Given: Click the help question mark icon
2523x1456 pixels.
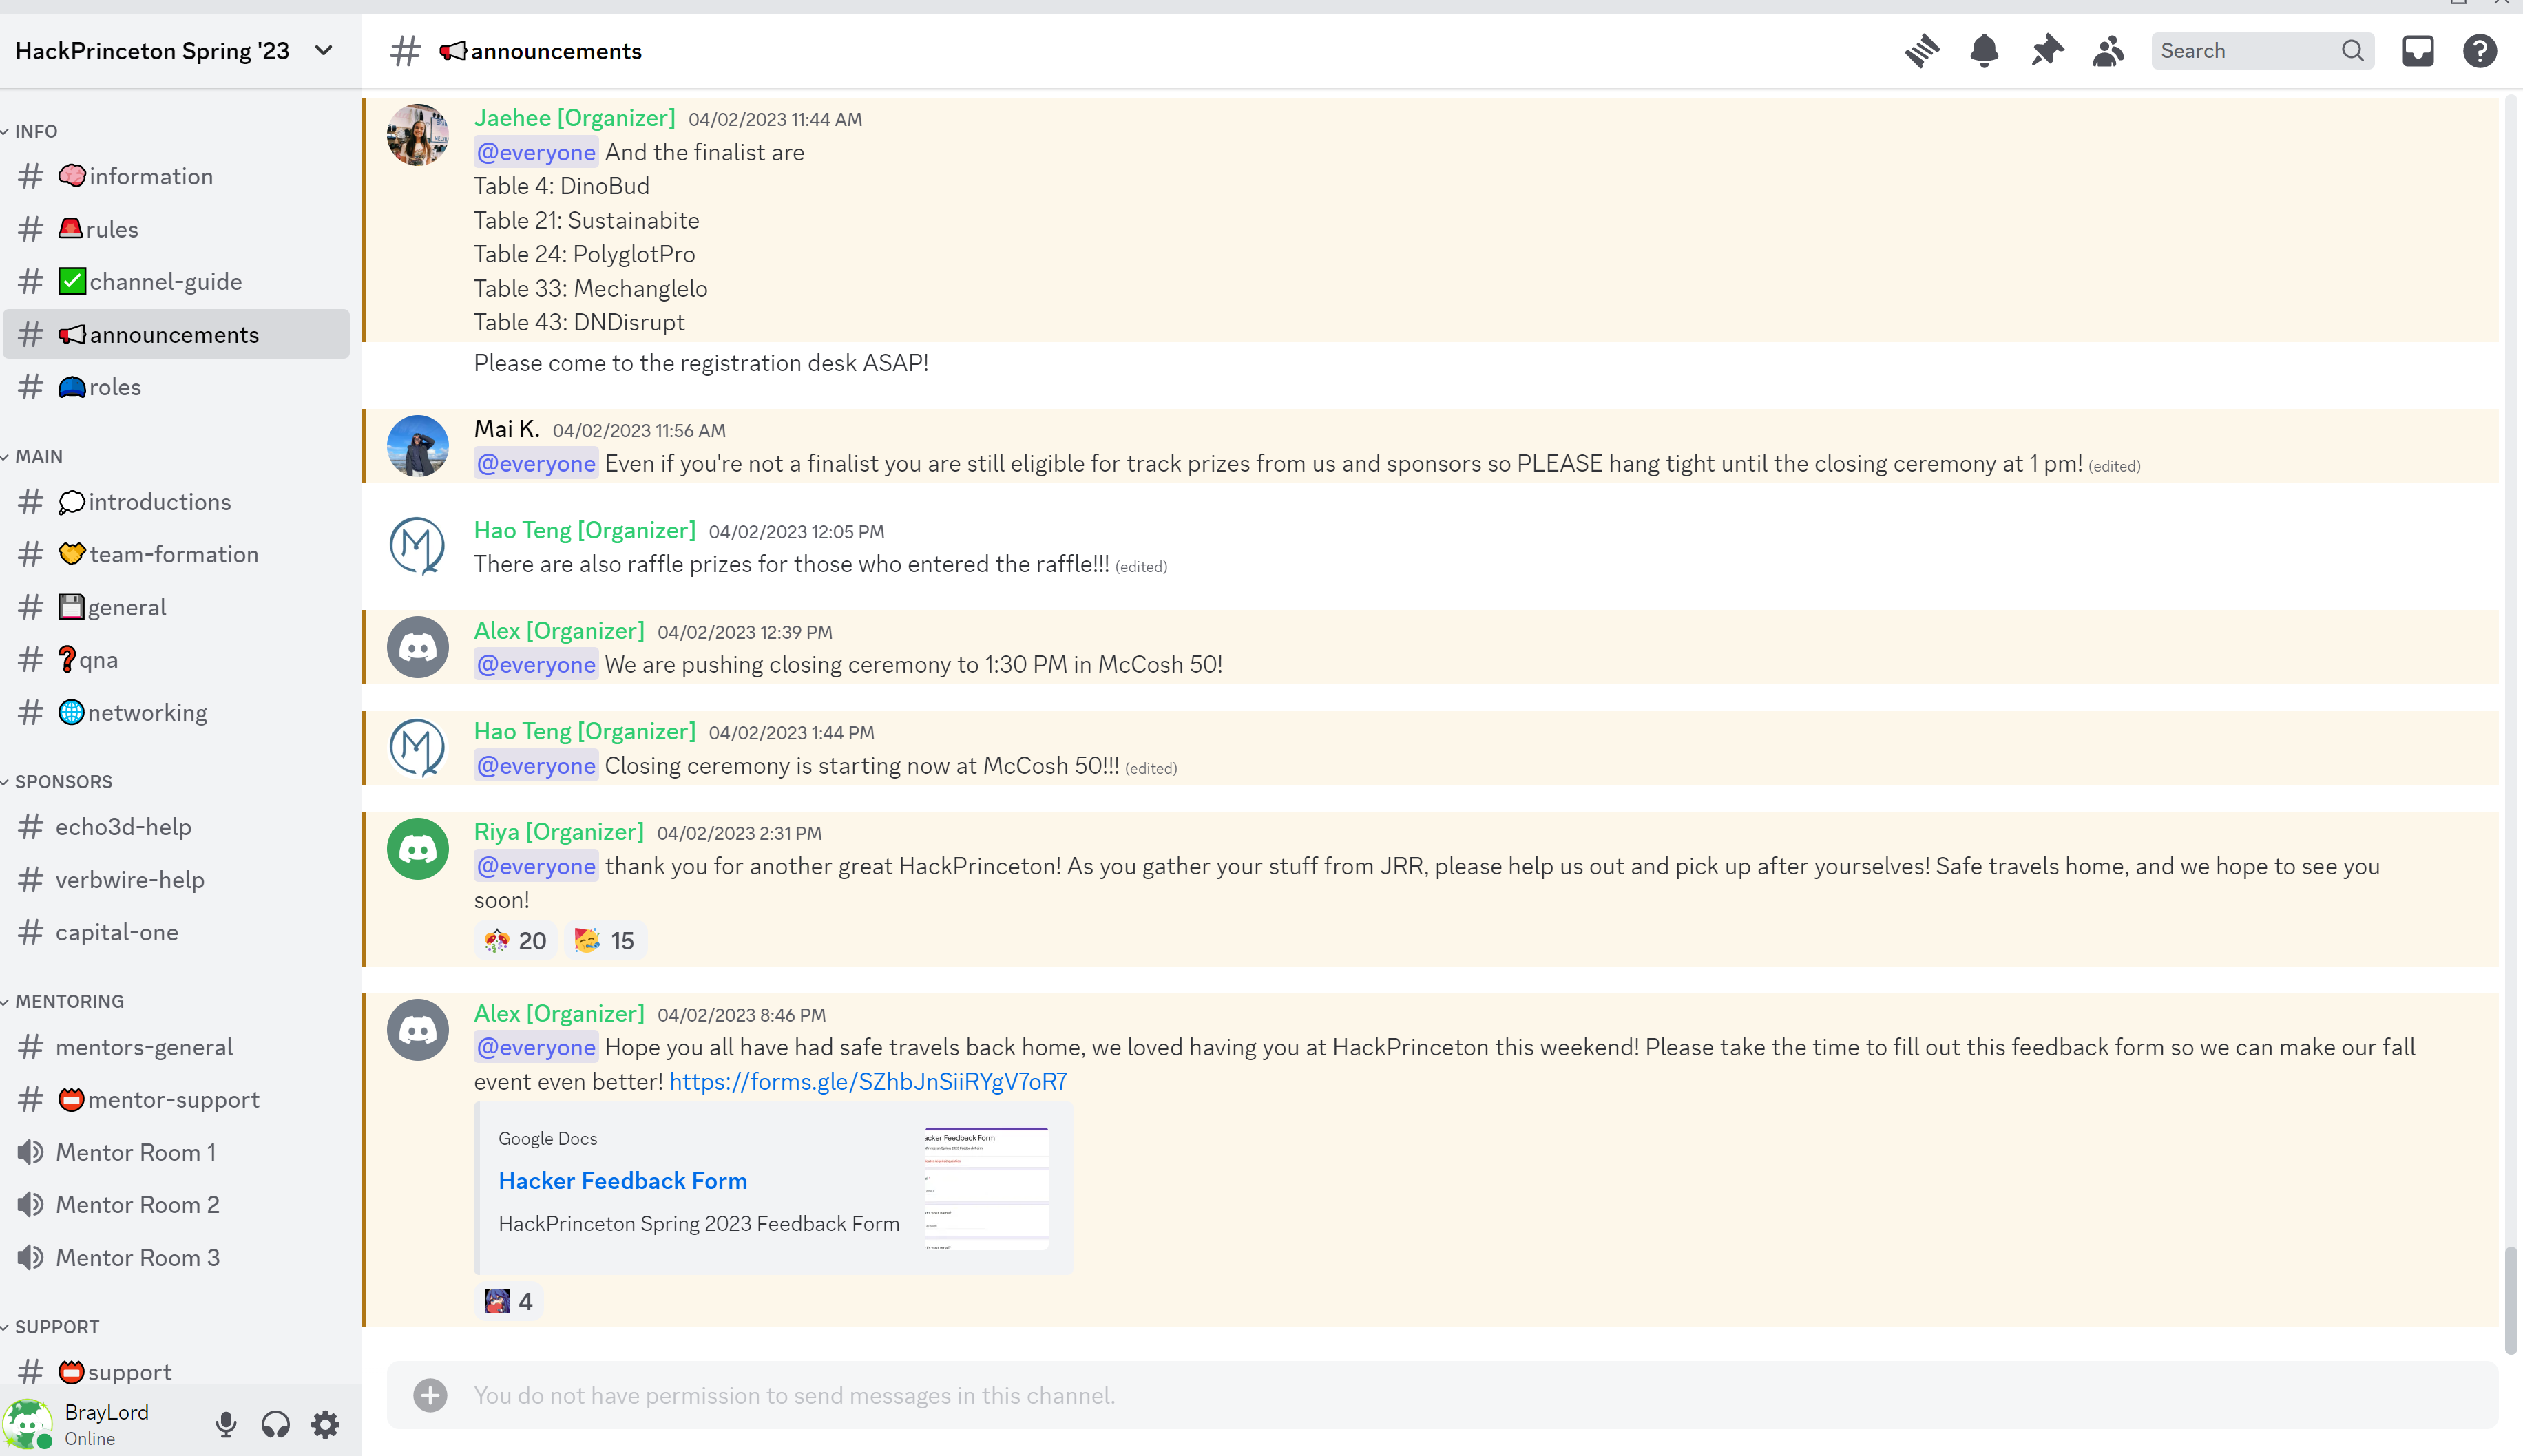Looking at the screenshot, I should pyautogui.click(x=2479, y=51).
